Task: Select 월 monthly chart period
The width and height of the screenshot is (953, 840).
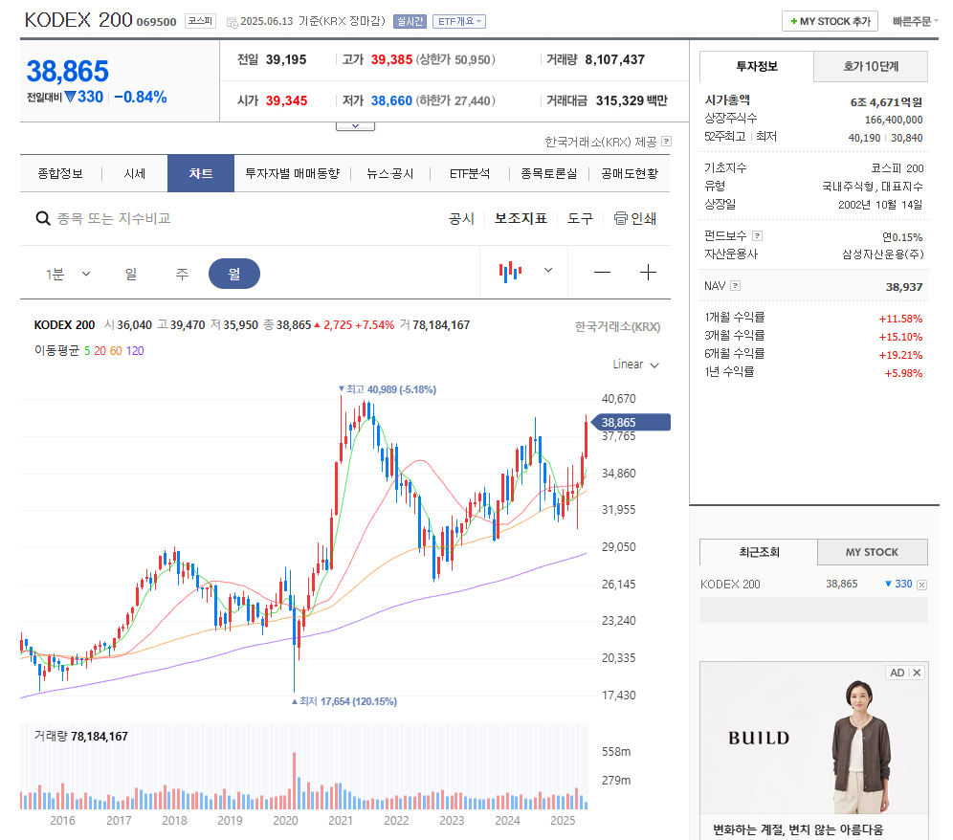Action: click(234, 274)
